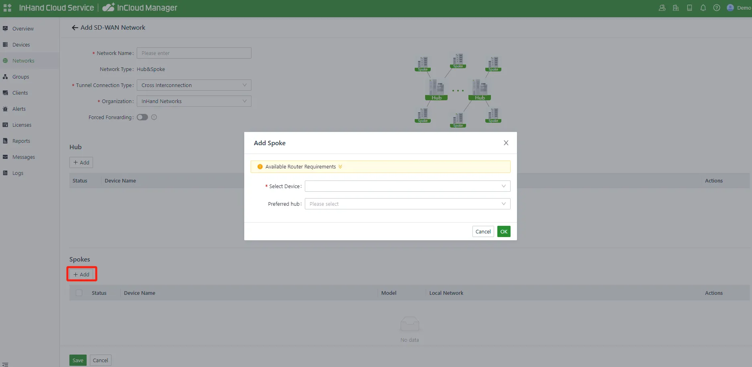
Task: Focus the Network Name input field
Action: pyautogui.click(x=194, y=53)
